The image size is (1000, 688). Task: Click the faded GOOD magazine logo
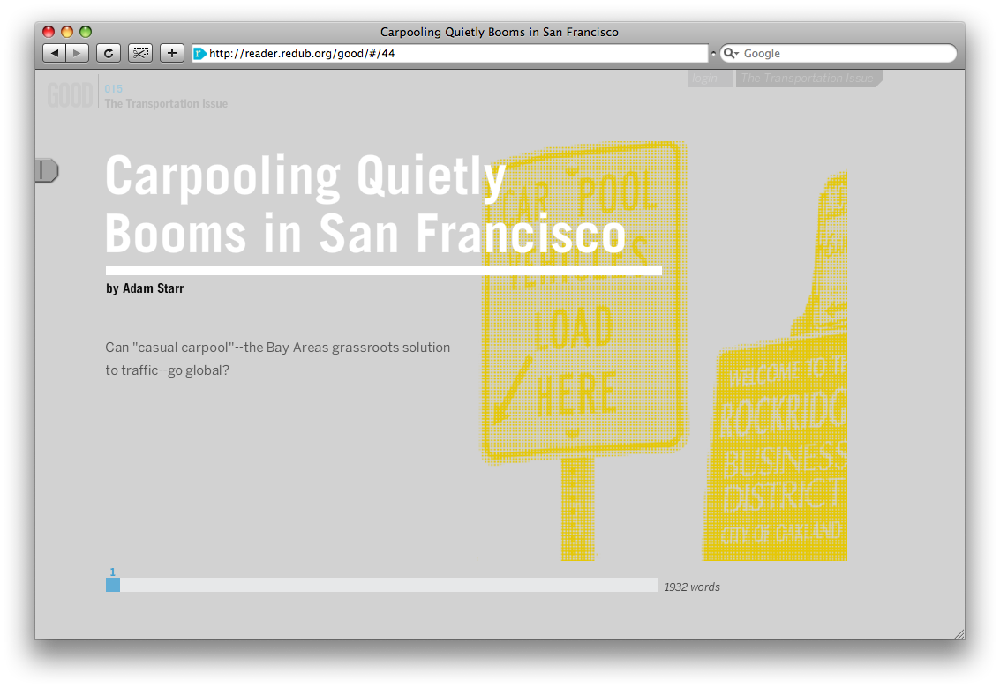[70, 95]
